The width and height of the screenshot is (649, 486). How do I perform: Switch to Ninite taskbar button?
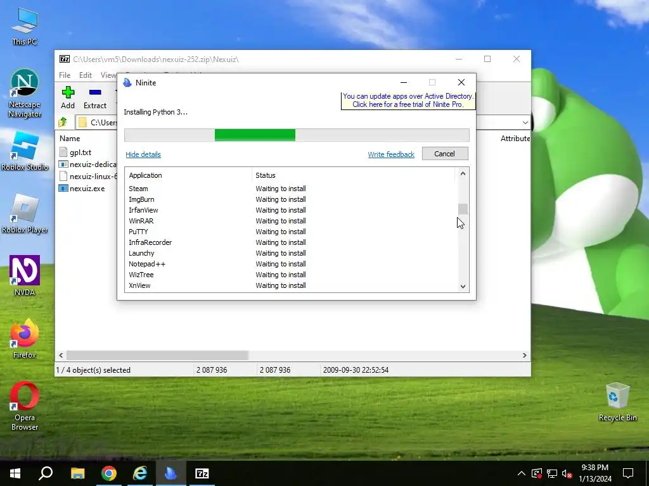click(x=171, y=473)
